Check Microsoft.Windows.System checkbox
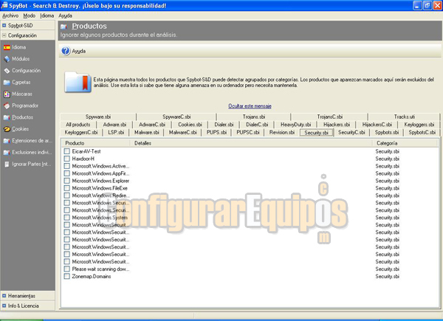Viewport: 443px width, 321px height. pyautogui.click(x=66, y=218)
